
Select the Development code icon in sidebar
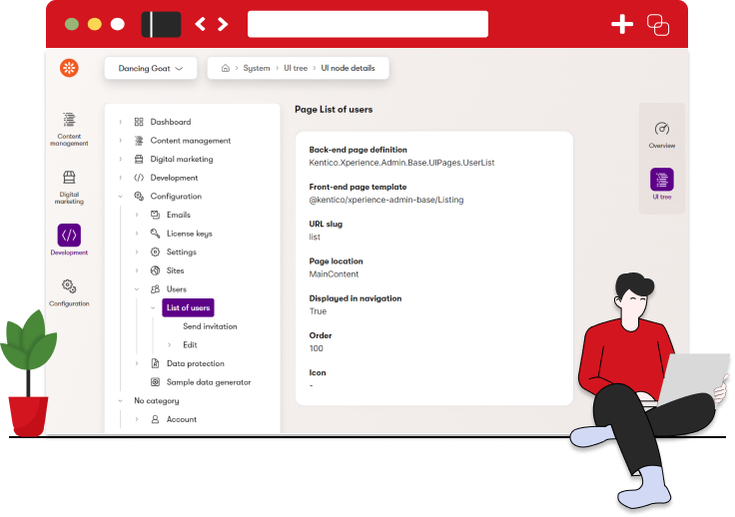click(69, 237)
